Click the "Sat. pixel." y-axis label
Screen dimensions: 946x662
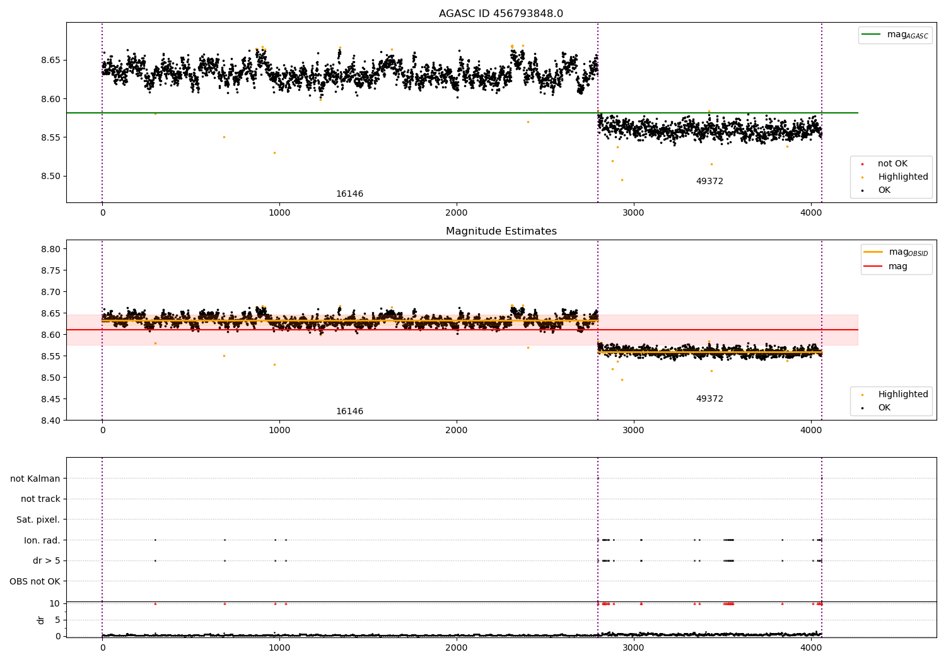point(38,520)
